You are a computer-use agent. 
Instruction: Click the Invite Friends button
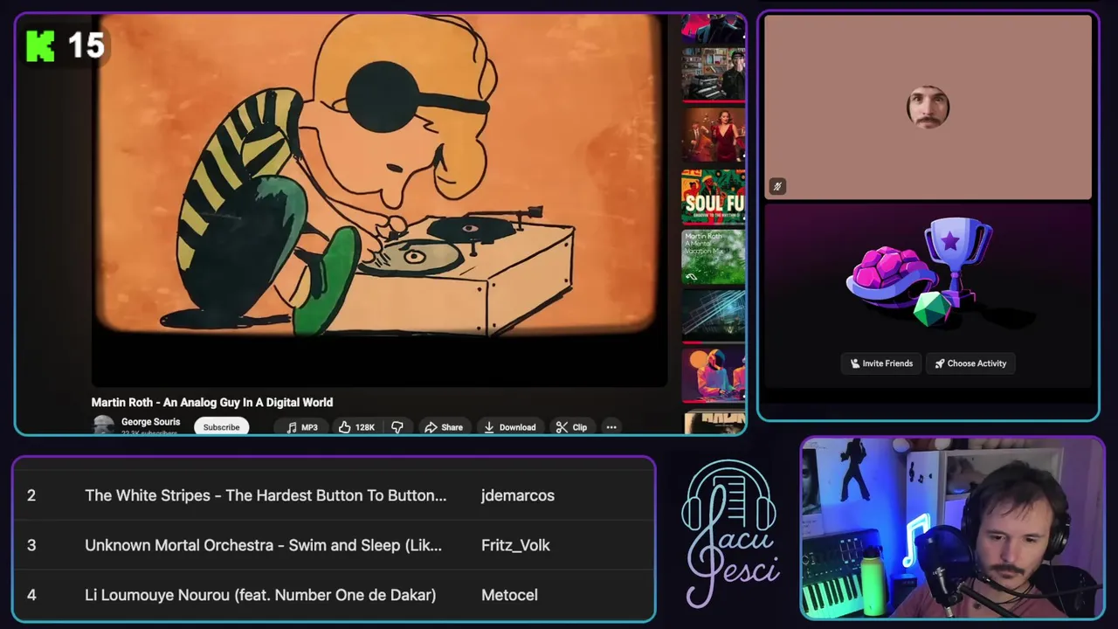click(x=881, y=363)
